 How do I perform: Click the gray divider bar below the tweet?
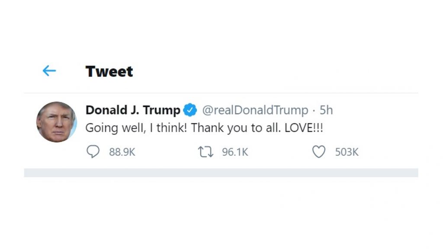[x=221, y=172]
